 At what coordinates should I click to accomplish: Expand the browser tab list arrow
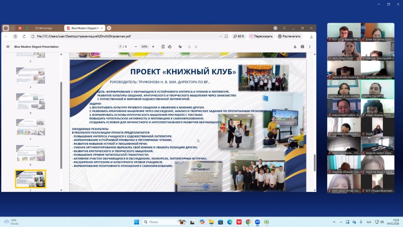tap(13, 28)
